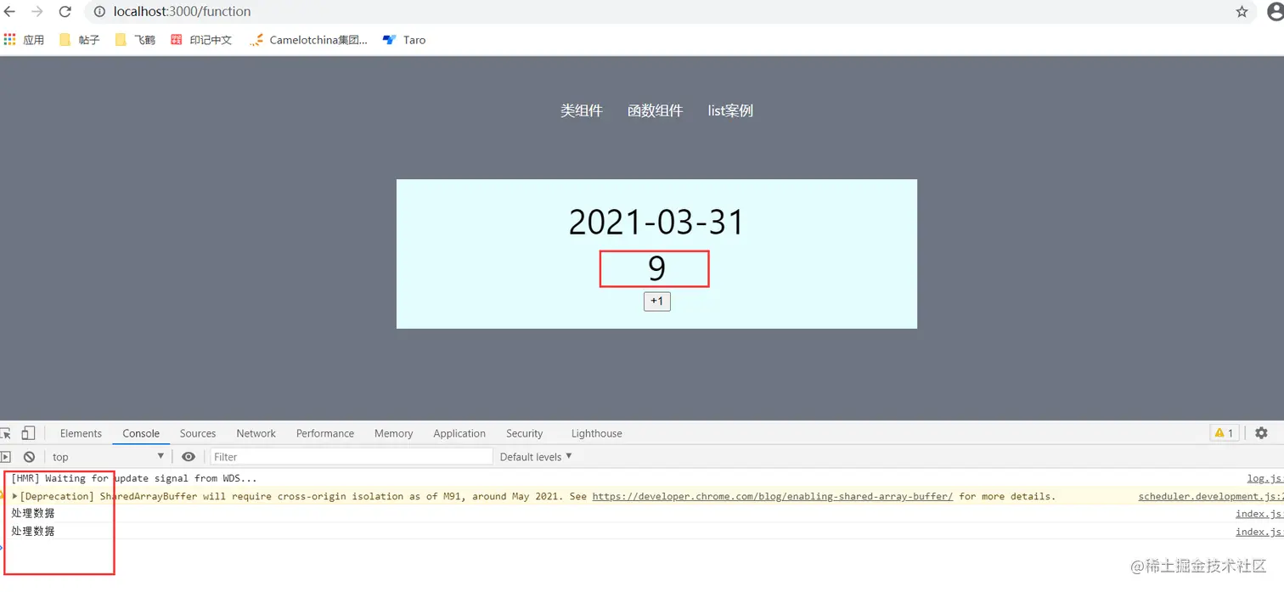Switch to the Elements tab
The height and width of the screenshot is (592, 1284).
click(81, 433)
